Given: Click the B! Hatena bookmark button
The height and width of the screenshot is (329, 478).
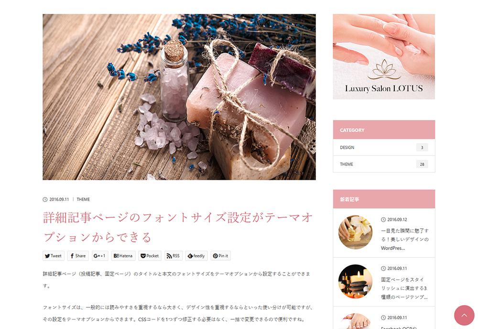Looking at the screenshot, I should [123, 256].
